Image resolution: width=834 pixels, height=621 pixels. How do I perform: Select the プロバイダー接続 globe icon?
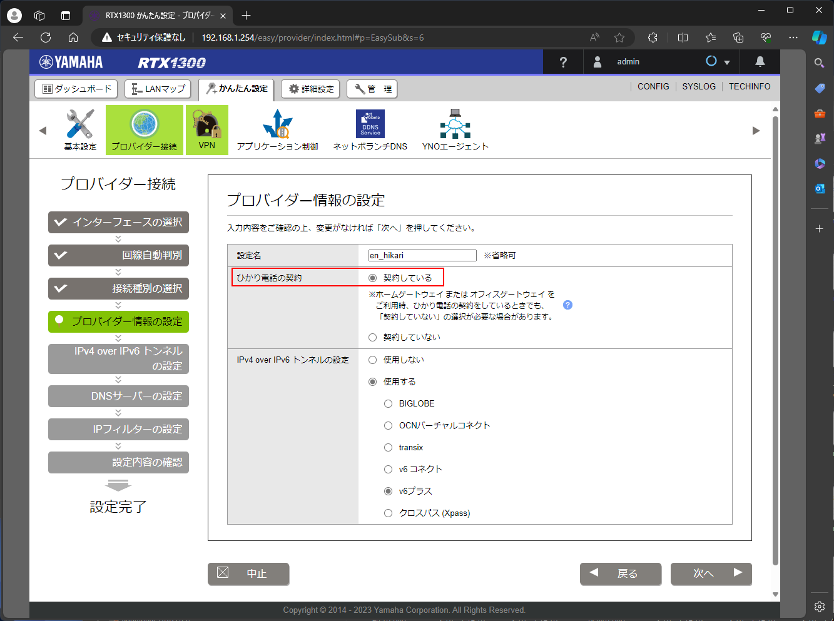144,124
